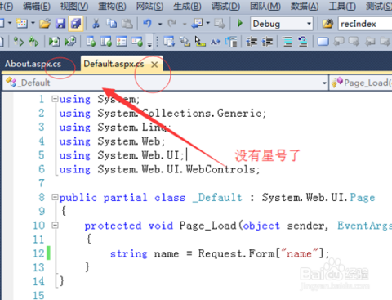Click the Save All stacked-floppies icon
The width and height of the screenshot is (392, 300).
point(76,24)
